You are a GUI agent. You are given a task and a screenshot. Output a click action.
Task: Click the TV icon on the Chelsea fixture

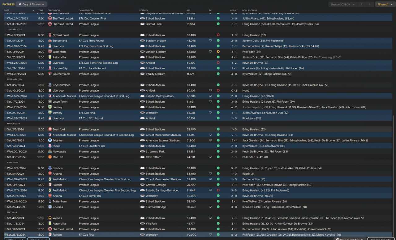tap(210, 207)
